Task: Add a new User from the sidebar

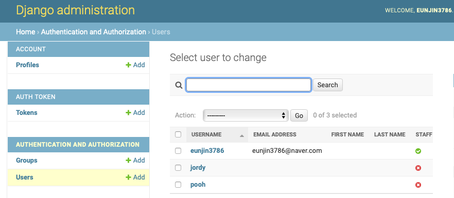Action: 135,177
